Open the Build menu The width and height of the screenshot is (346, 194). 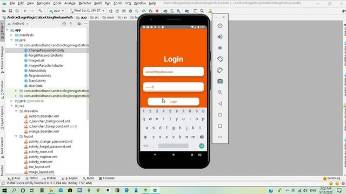click(x=98, y=3)
